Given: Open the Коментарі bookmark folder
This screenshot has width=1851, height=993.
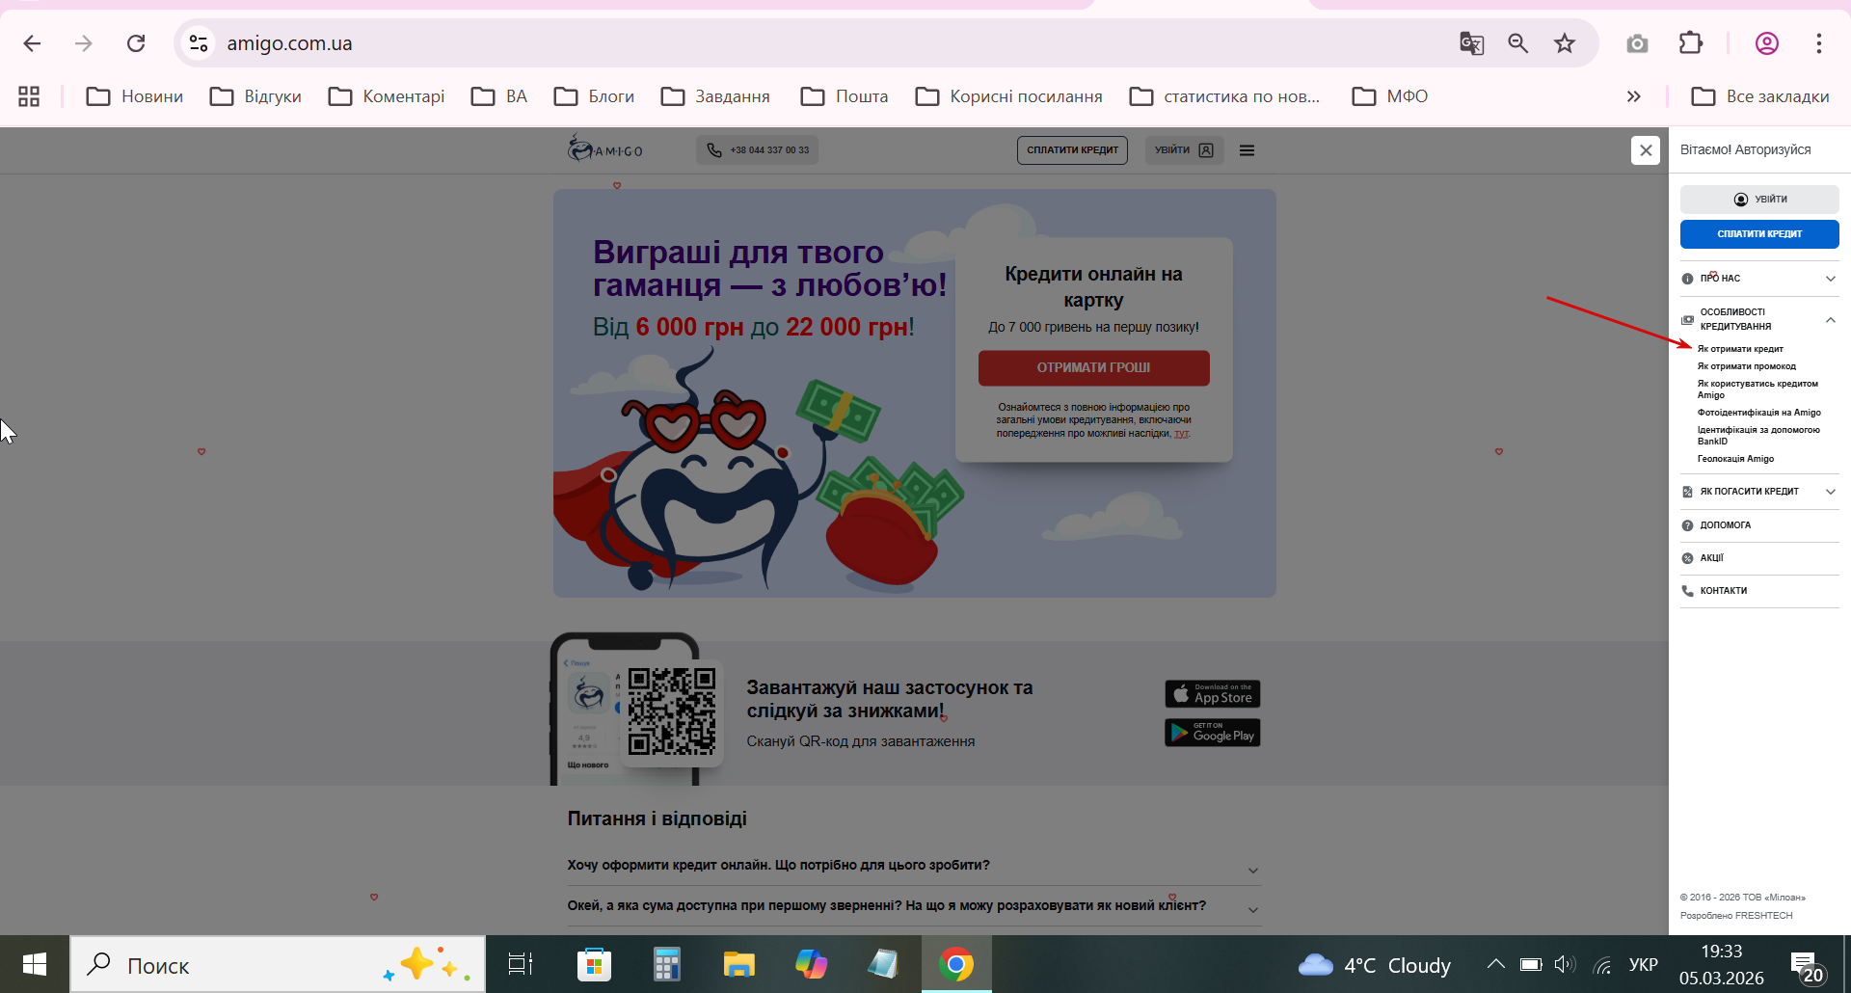Looking at the screenshot, I should coord(387,96).
